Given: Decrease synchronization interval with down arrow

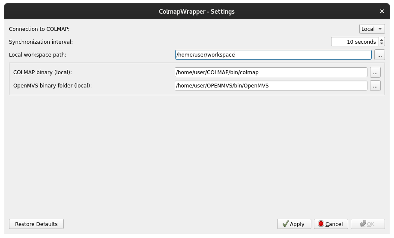Looking at the screenshot, I should (382, 44).
